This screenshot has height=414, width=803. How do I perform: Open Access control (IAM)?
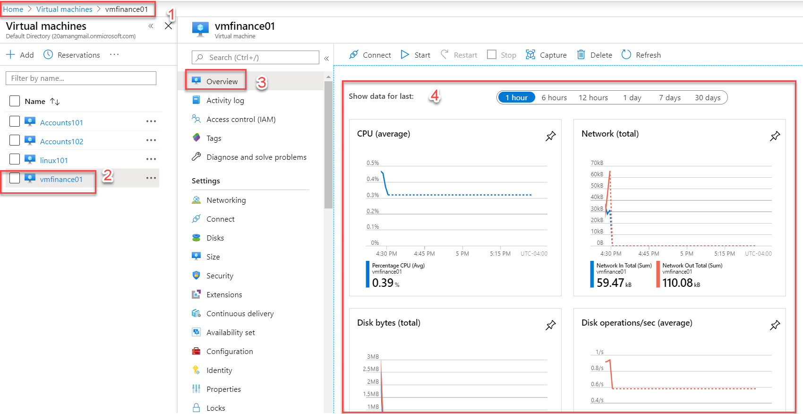pos(241,119)
